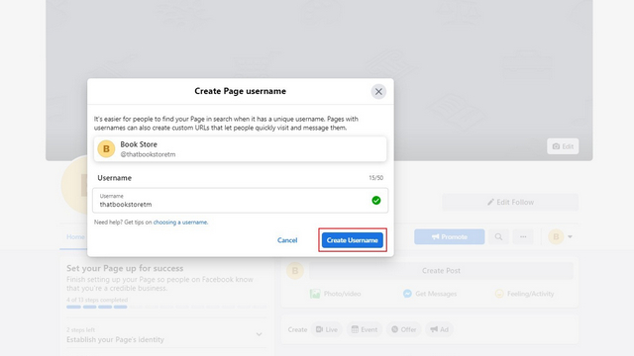Click the Edit cover photo button
This screenshot has height=356, width=634.
coord(563,146)
